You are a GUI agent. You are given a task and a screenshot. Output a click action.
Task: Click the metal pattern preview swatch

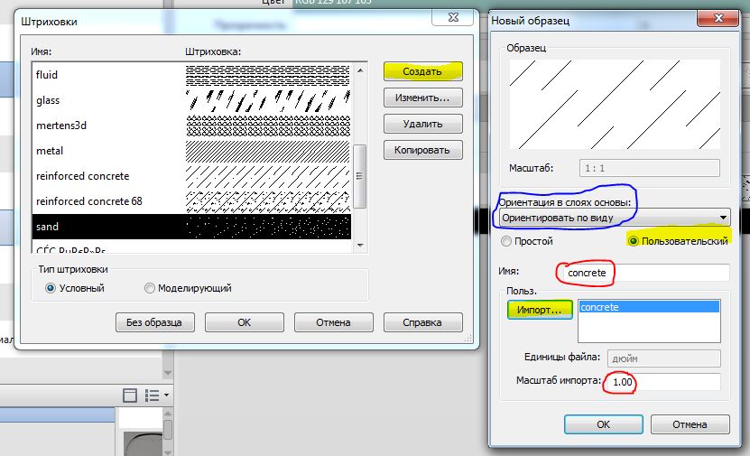[268, 151]
